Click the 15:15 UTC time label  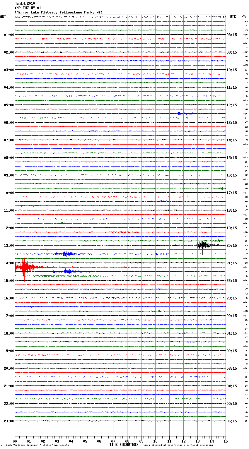232,158
